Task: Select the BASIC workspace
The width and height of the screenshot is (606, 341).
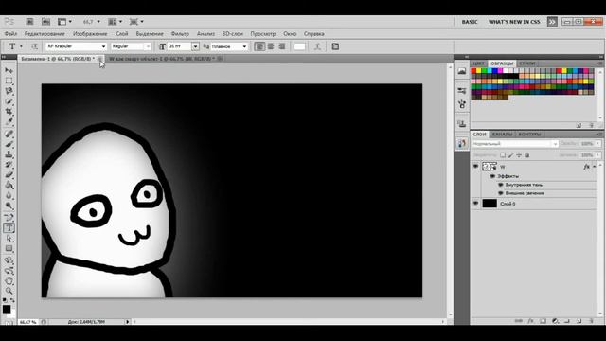Action: tap(470, 22)
